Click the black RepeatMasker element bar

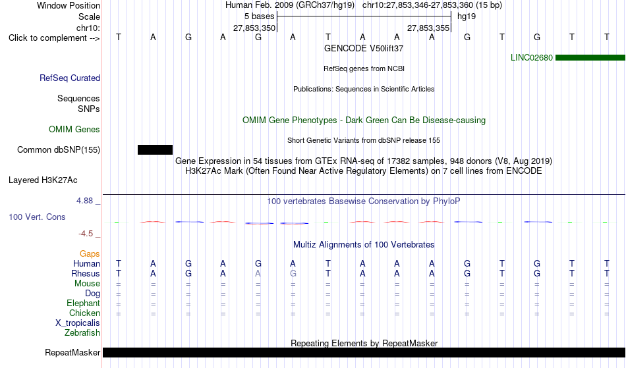pyautogui.click(x=364, y=352)
